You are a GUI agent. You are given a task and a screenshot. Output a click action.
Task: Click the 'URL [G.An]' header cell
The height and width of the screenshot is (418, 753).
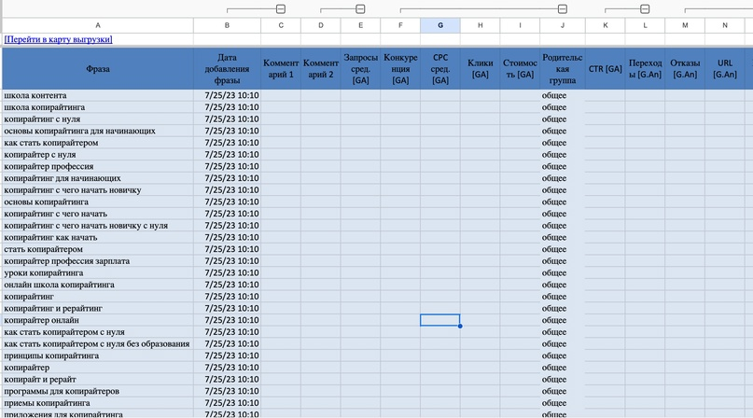pyautogui.click(x=724, y=68)
